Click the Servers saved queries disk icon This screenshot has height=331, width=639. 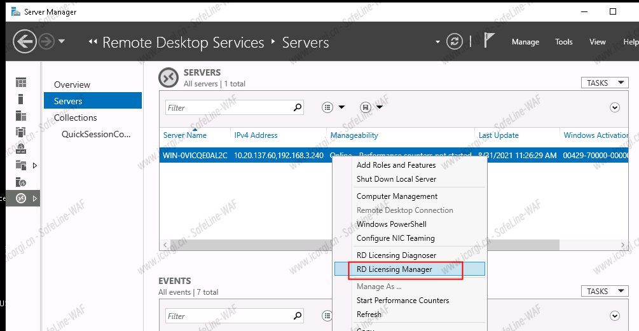coord(366,107)
